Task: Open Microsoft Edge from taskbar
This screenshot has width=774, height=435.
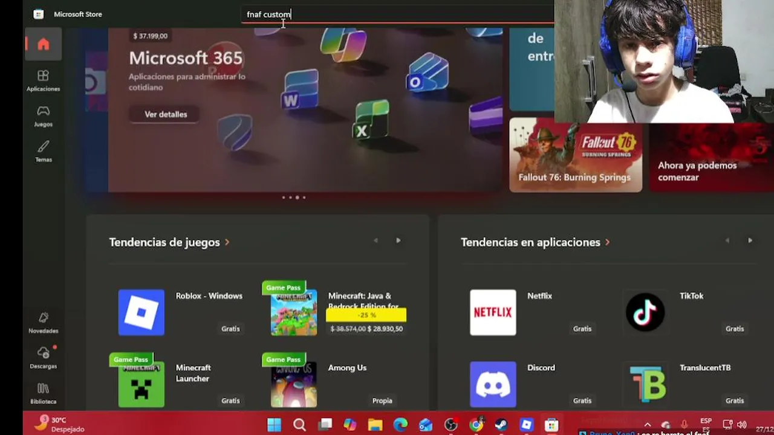Action: click(x=400, y=425)
